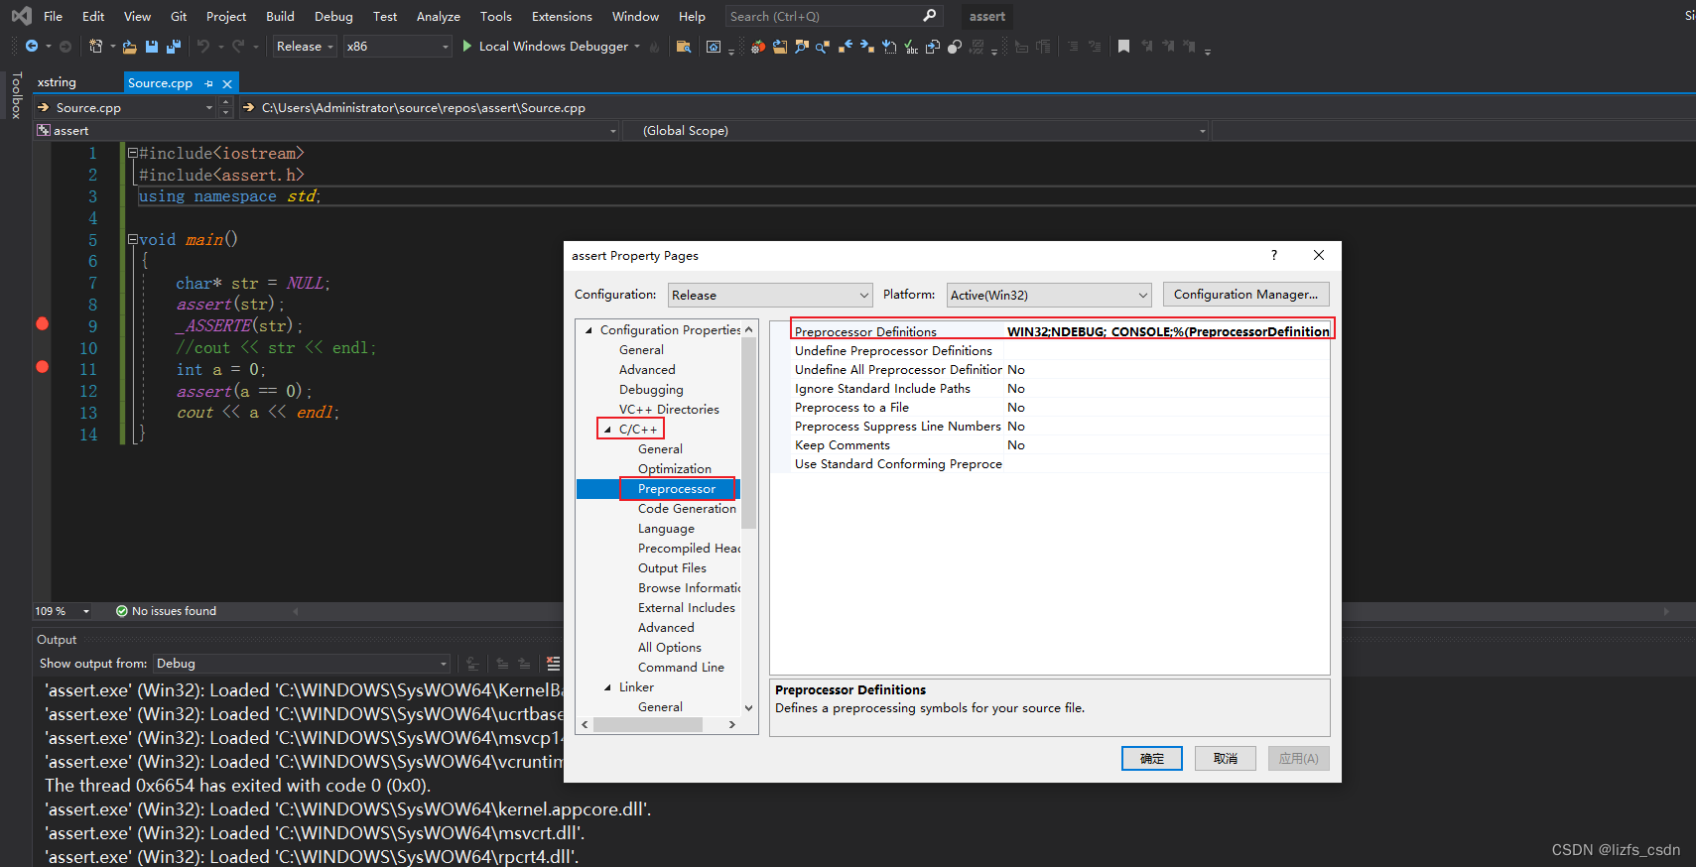Click the Navigate Backward arrow icon
Viewport: 1696px width, 867px height.
point(32,47)
